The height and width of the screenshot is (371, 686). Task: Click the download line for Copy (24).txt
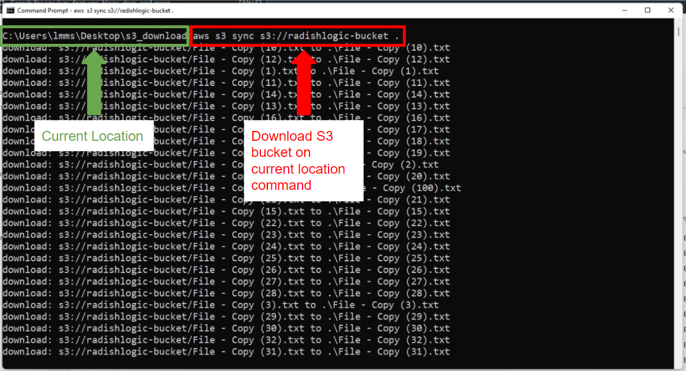(x=226, y=246)
